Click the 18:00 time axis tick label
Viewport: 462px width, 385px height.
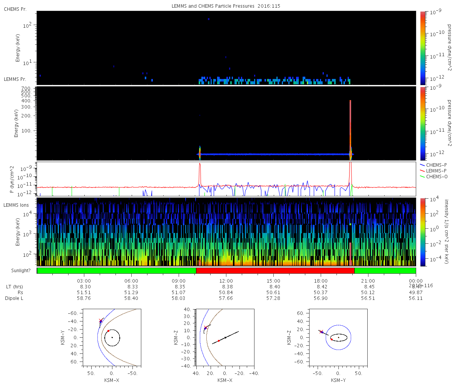[x=321, y=281]
